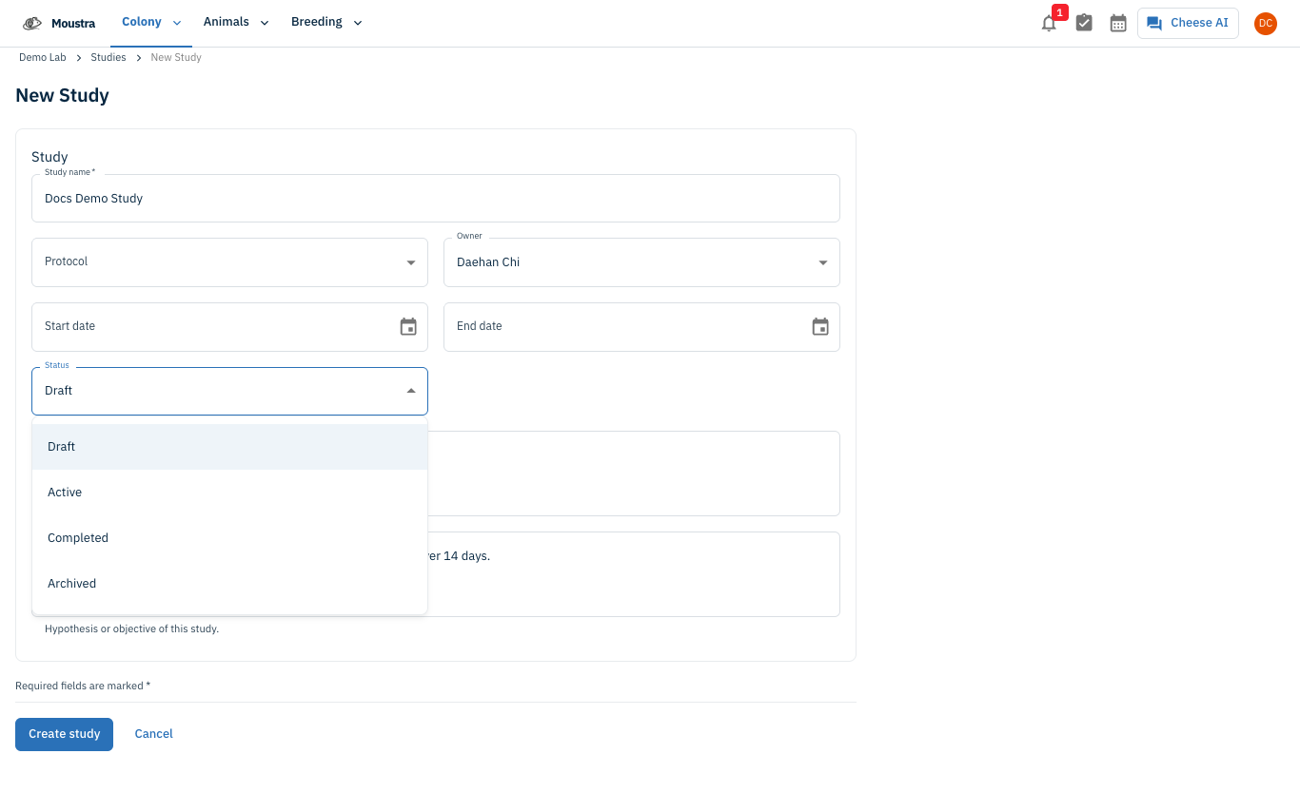Image resolution: width=1300 pixels, height=812 pixels.
Task: Open the DC user avatar menu
Action: [x=1266, y=23]
